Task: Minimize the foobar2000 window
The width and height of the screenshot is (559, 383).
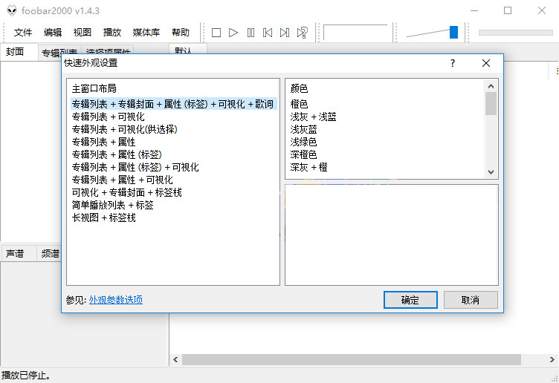Action: click(474, 10)
